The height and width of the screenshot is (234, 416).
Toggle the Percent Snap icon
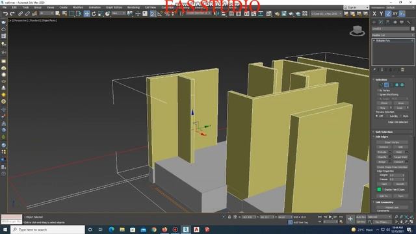(x=166, y=14)
